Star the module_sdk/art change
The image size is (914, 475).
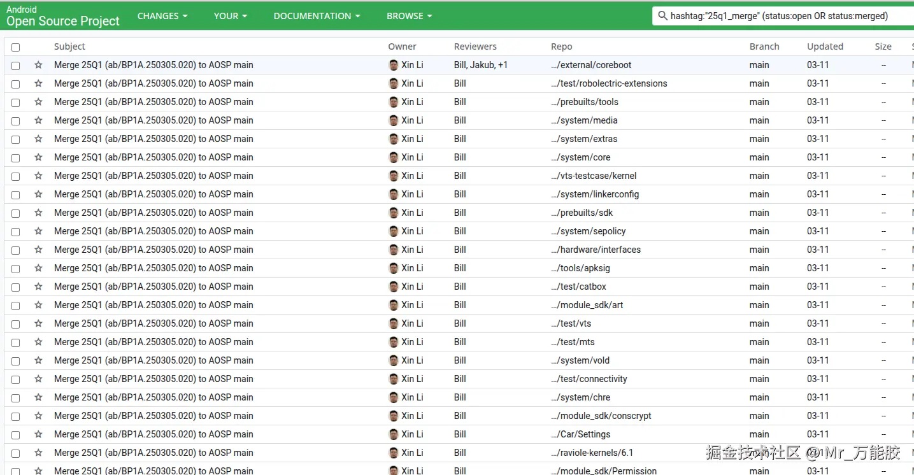tap(38, 305)
